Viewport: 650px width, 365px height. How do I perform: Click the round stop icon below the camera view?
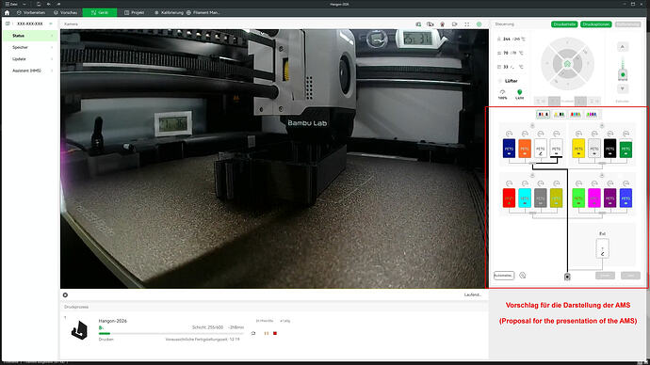[x=65, y=295]
